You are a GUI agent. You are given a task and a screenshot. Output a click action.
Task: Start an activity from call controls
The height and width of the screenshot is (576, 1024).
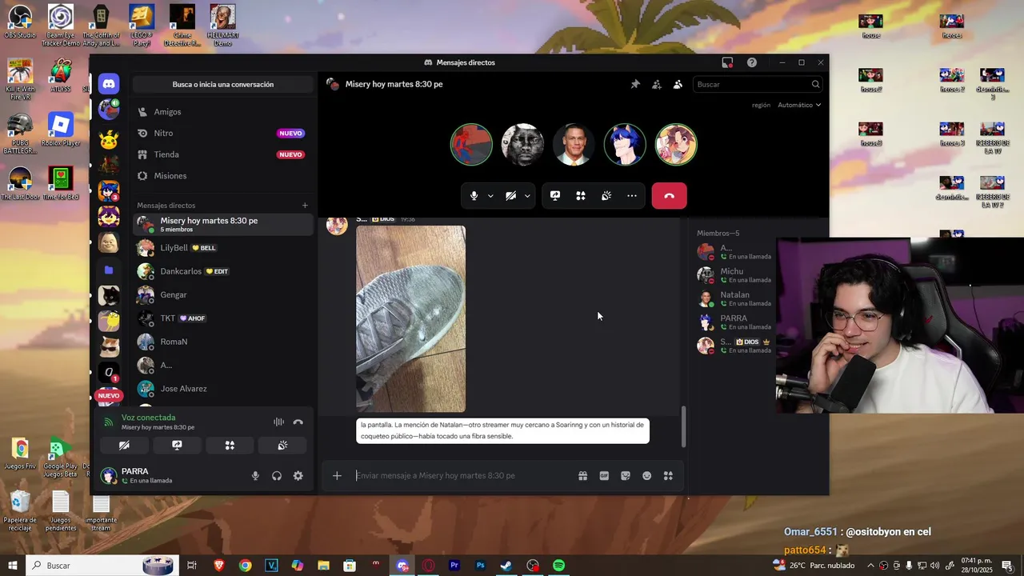tap(581, 195)
